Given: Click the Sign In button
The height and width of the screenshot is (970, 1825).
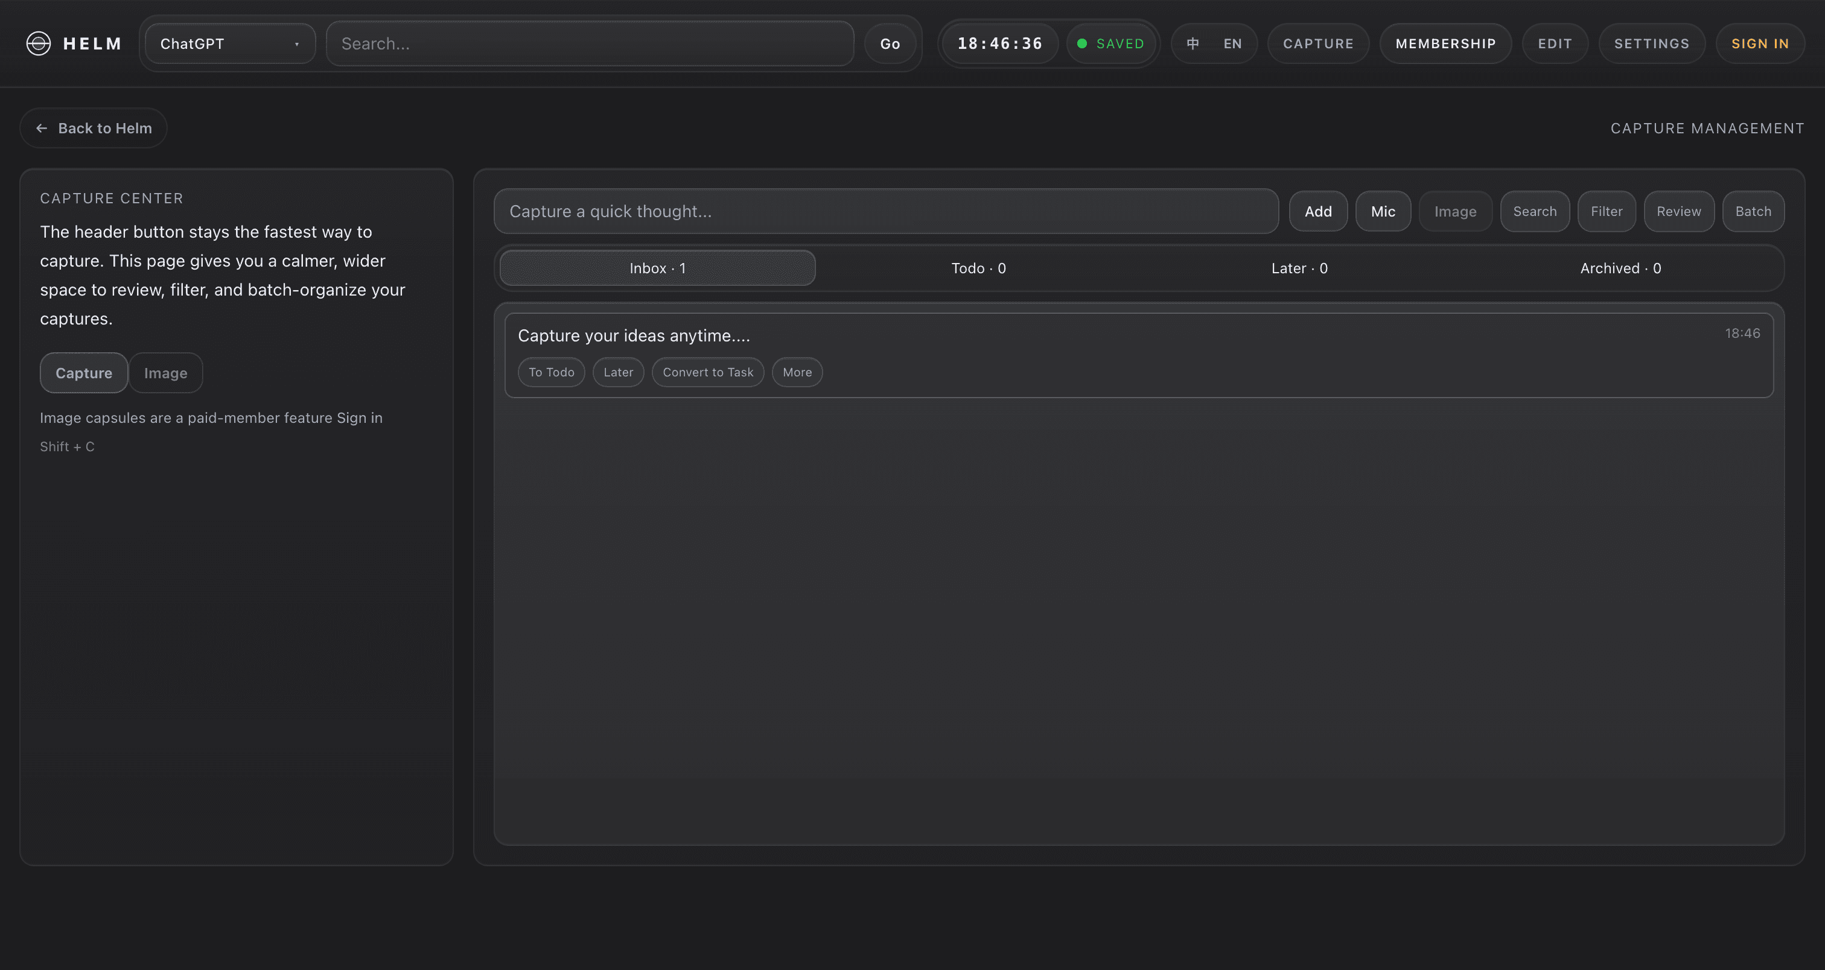Looking at the screenshot, I should [1760, 43].
